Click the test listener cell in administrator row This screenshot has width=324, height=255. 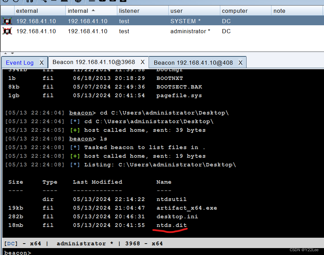coord(124,31)
